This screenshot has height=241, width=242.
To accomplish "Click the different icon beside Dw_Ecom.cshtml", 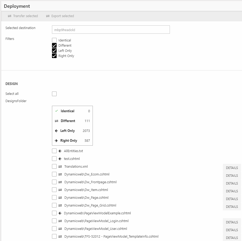I will 60,174.
